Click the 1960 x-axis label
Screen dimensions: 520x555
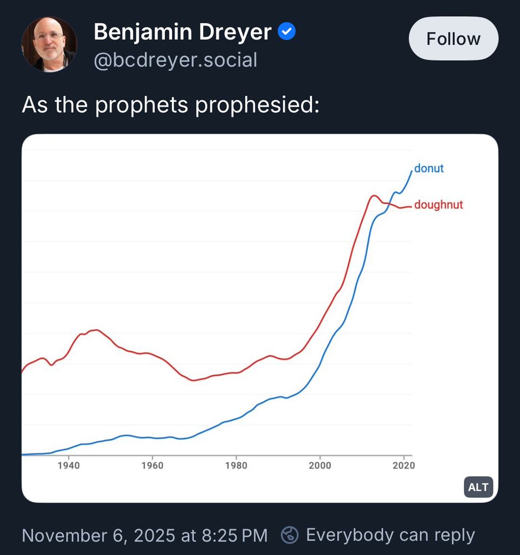click(153, 466)
